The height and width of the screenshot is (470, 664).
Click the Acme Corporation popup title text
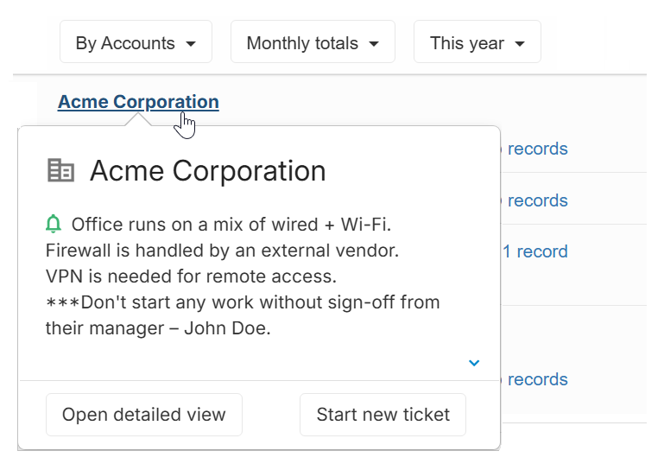point(208,171)
